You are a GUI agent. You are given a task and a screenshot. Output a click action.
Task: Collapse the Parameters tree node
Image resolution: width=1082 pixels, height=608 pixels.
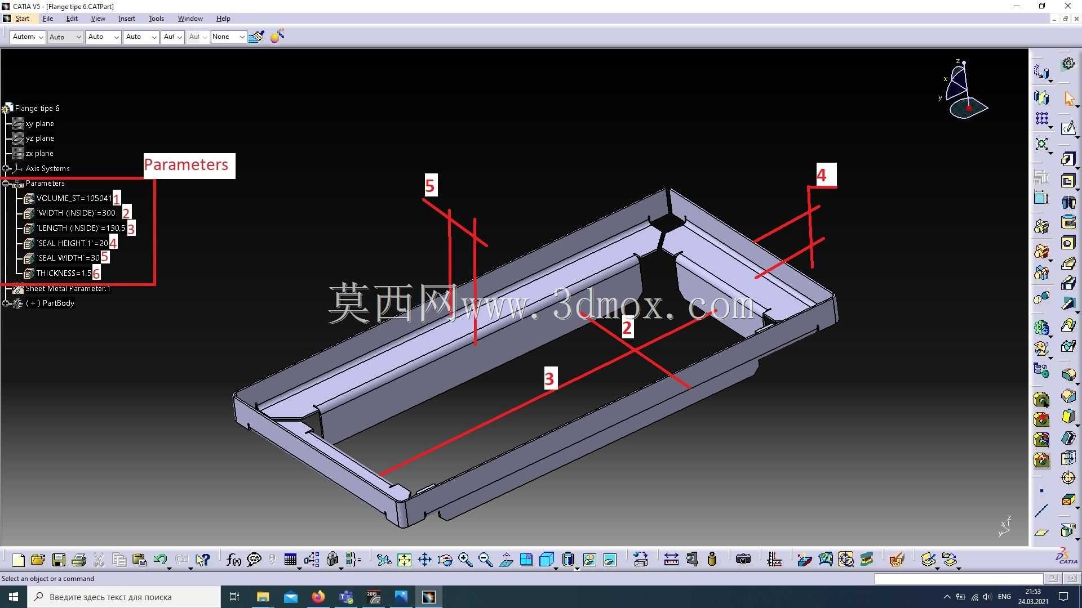point(6,183)
